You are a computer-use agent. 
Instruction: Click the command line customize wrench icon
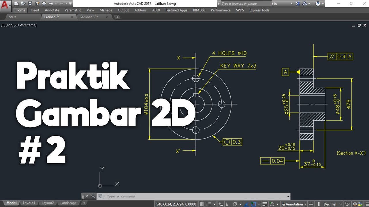(93, 196)
